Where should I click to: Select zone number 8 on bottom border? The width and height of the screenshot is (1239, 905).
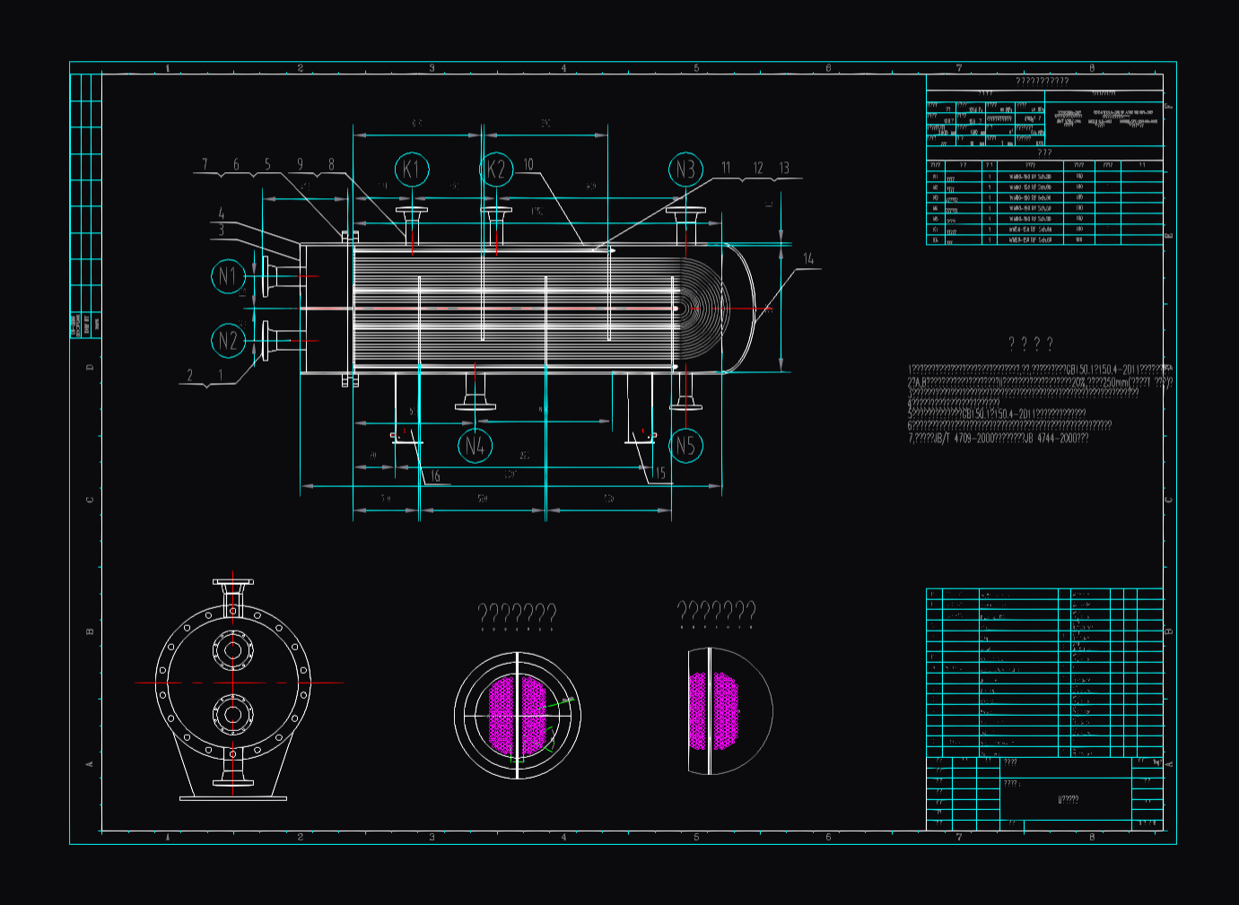(x=1092, y=837)
